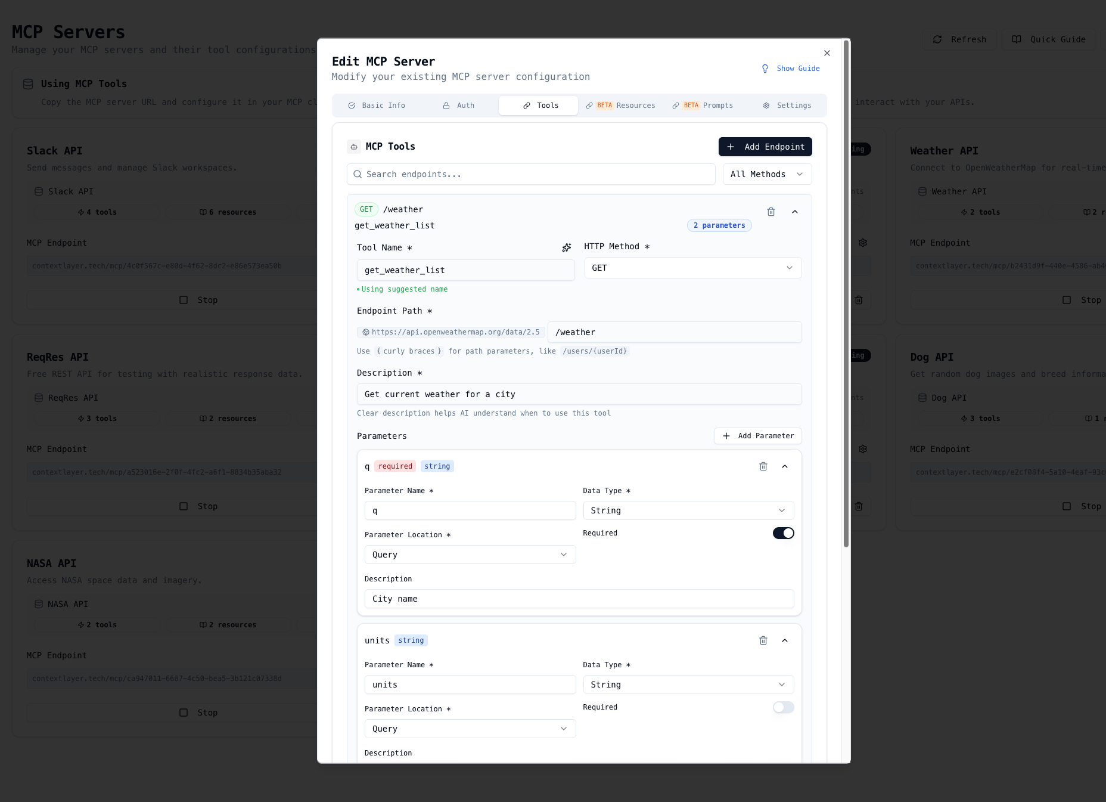Open the All Methods filter dropdown

pyautogui.click(x=766, y=174)
